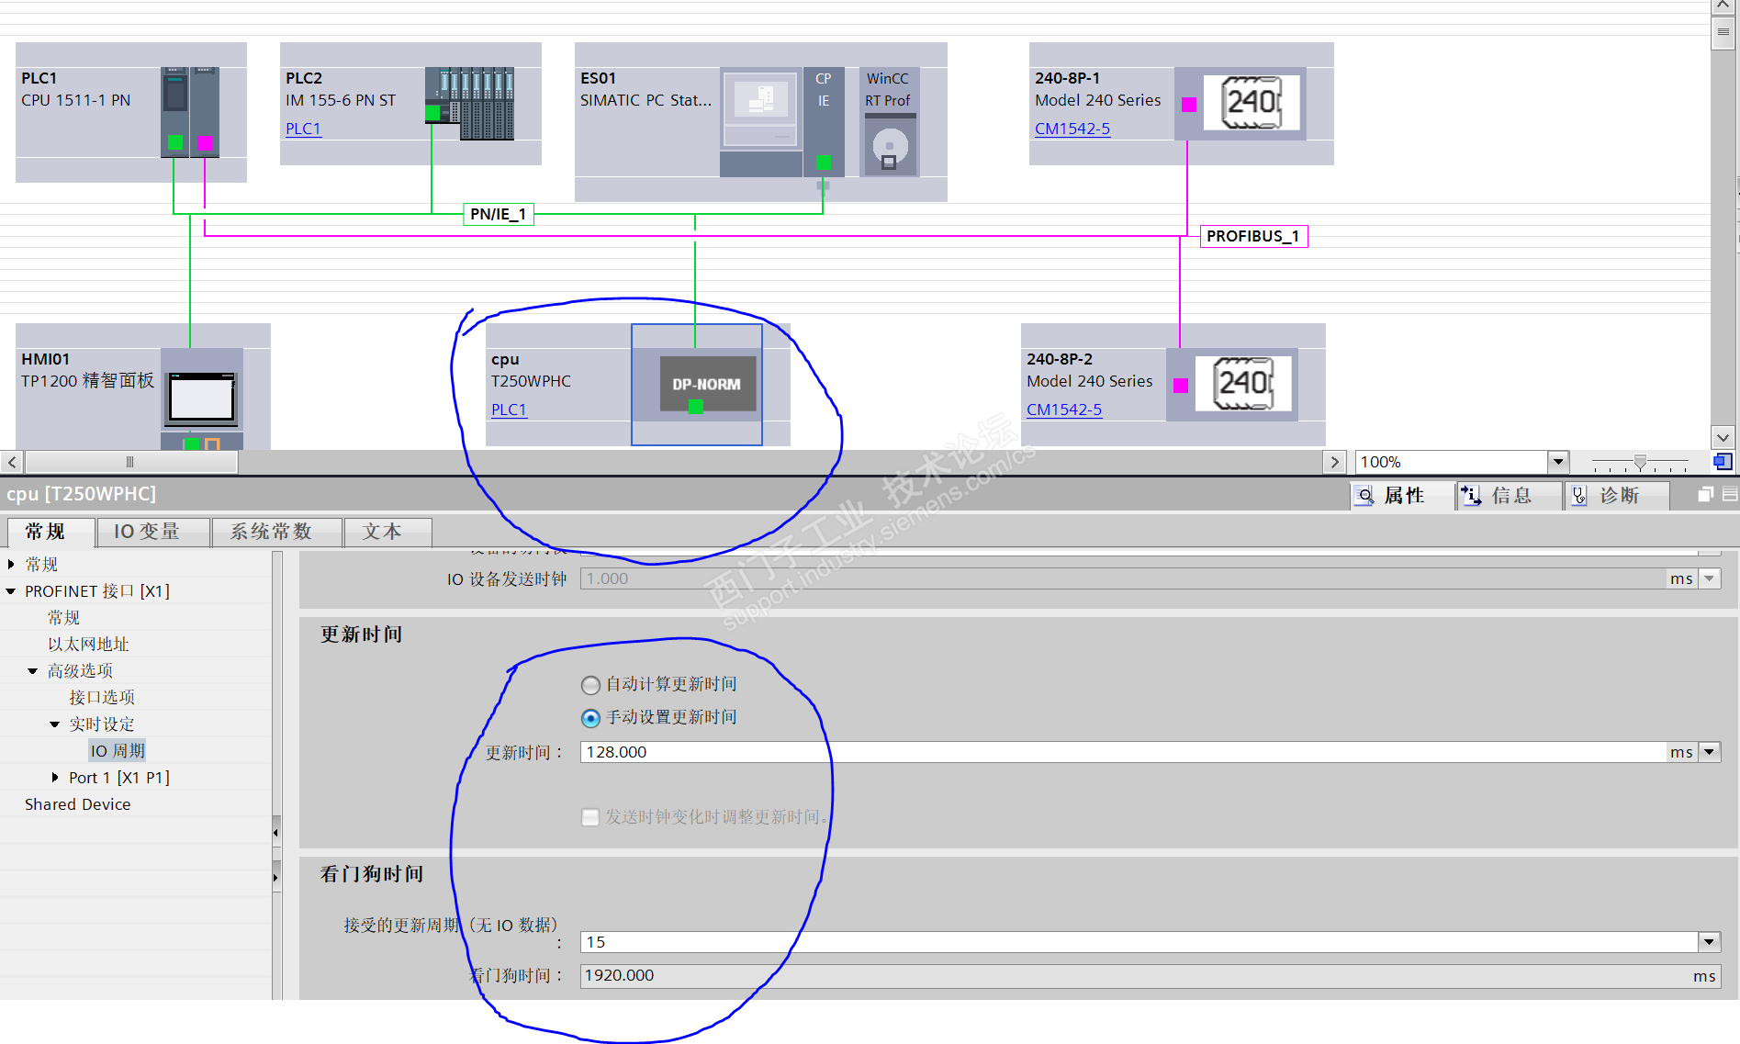This screenshot has width=1740, height=1044.
Task: Click the magenta PROFIBUS port on PLC1
Action: pyautogui.click(x=205, y=142)
